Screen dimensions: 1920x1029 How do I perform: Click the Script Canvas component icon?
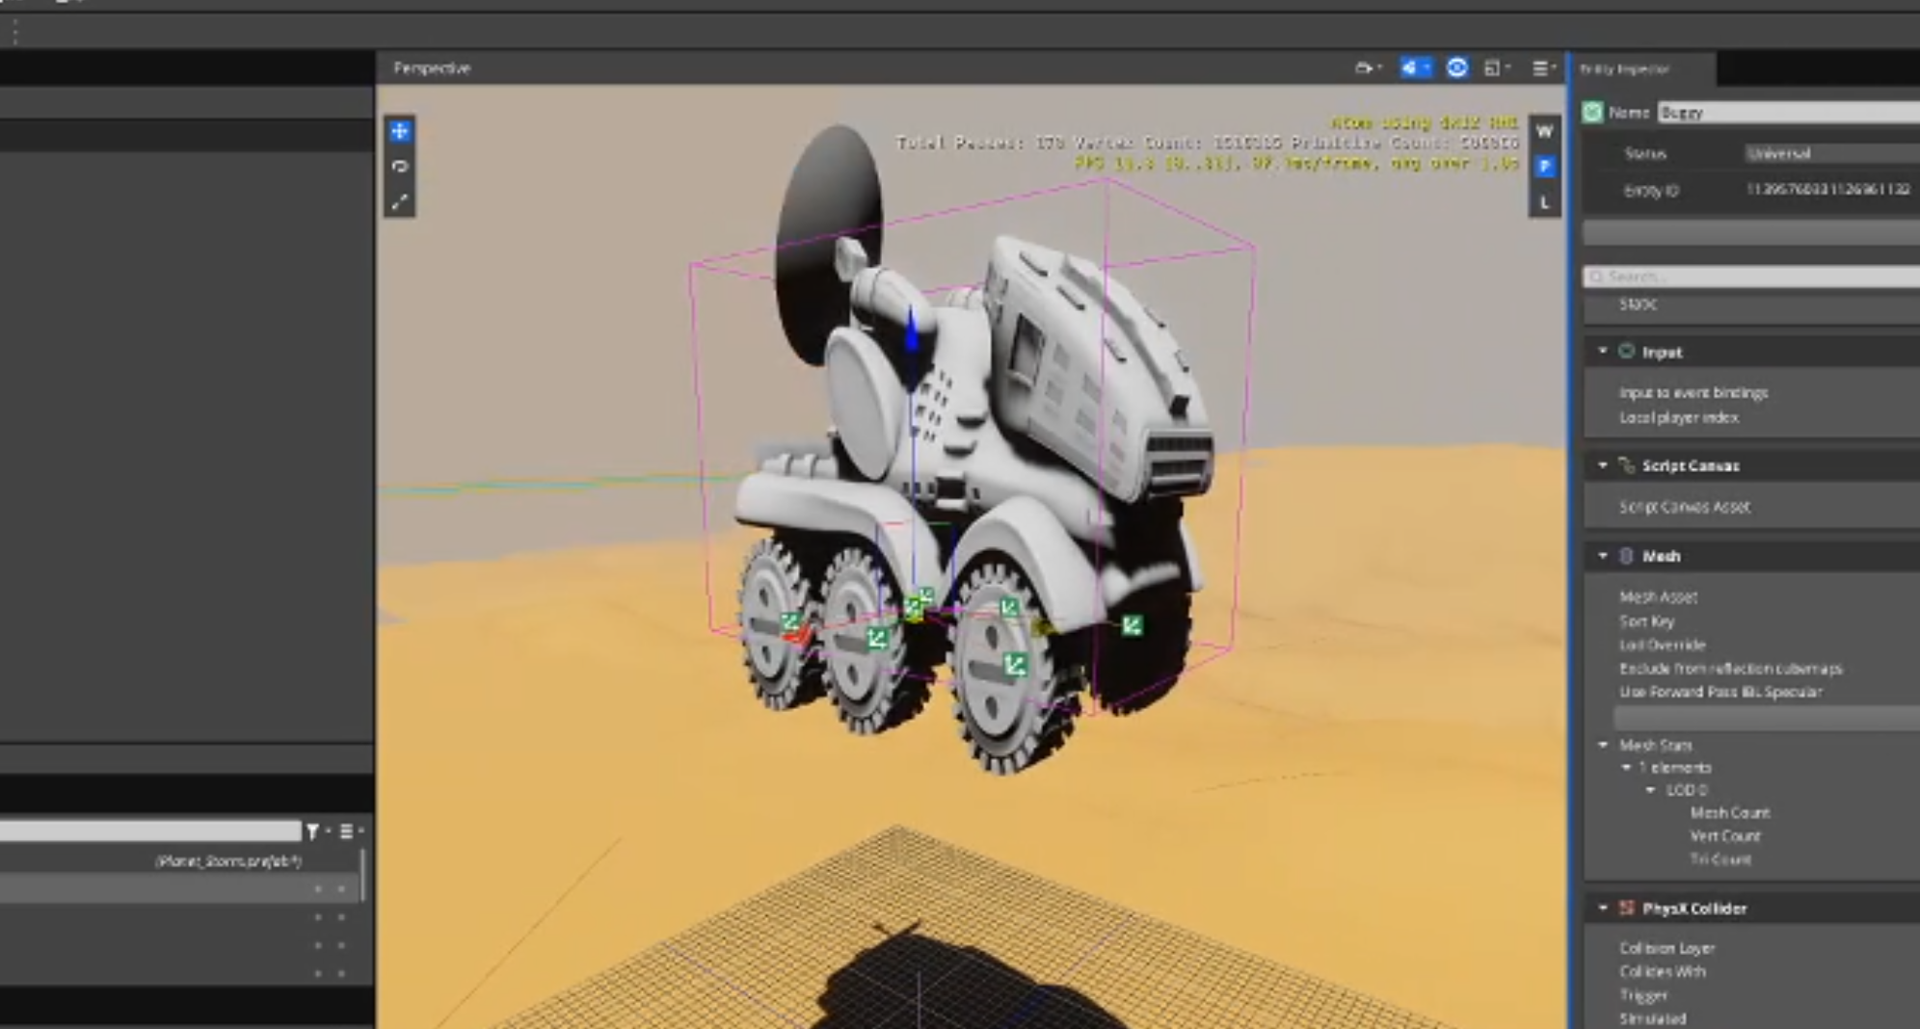tap(1626, 465)
